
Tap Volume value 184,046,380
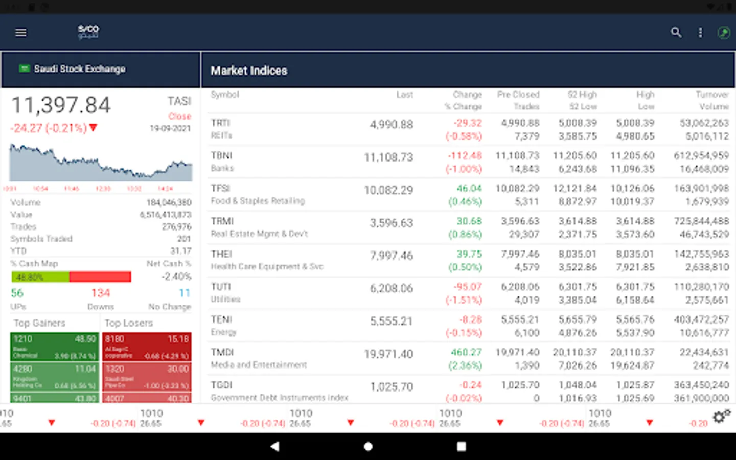point(169,203)
